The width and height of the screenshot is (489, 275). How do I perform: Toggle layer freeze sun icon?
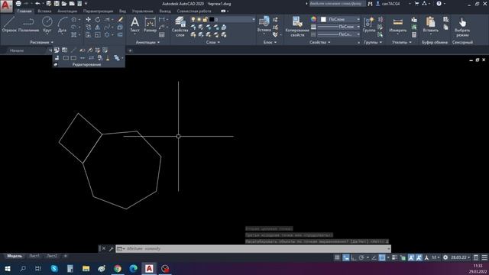(x=199, y=19)
